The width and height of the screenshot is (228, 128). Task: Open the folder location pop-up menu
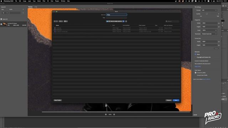tap(115, 21)
